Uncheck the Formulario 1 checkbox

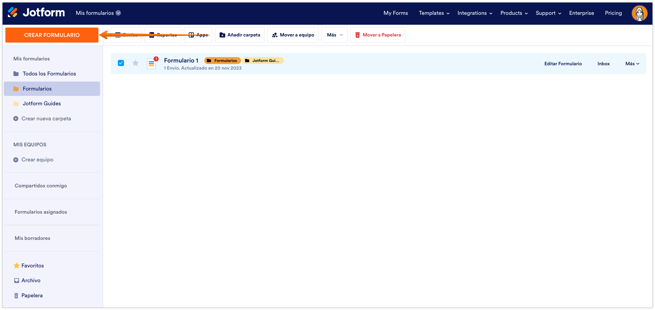click(x=121, y=63)
